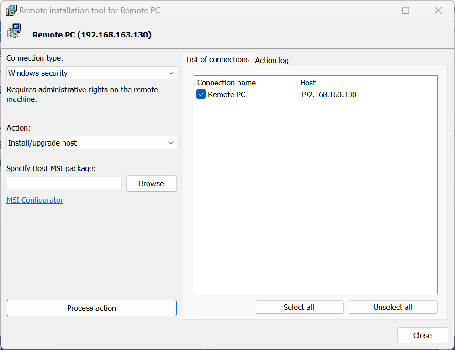Click the Process action button

[91, 308]
